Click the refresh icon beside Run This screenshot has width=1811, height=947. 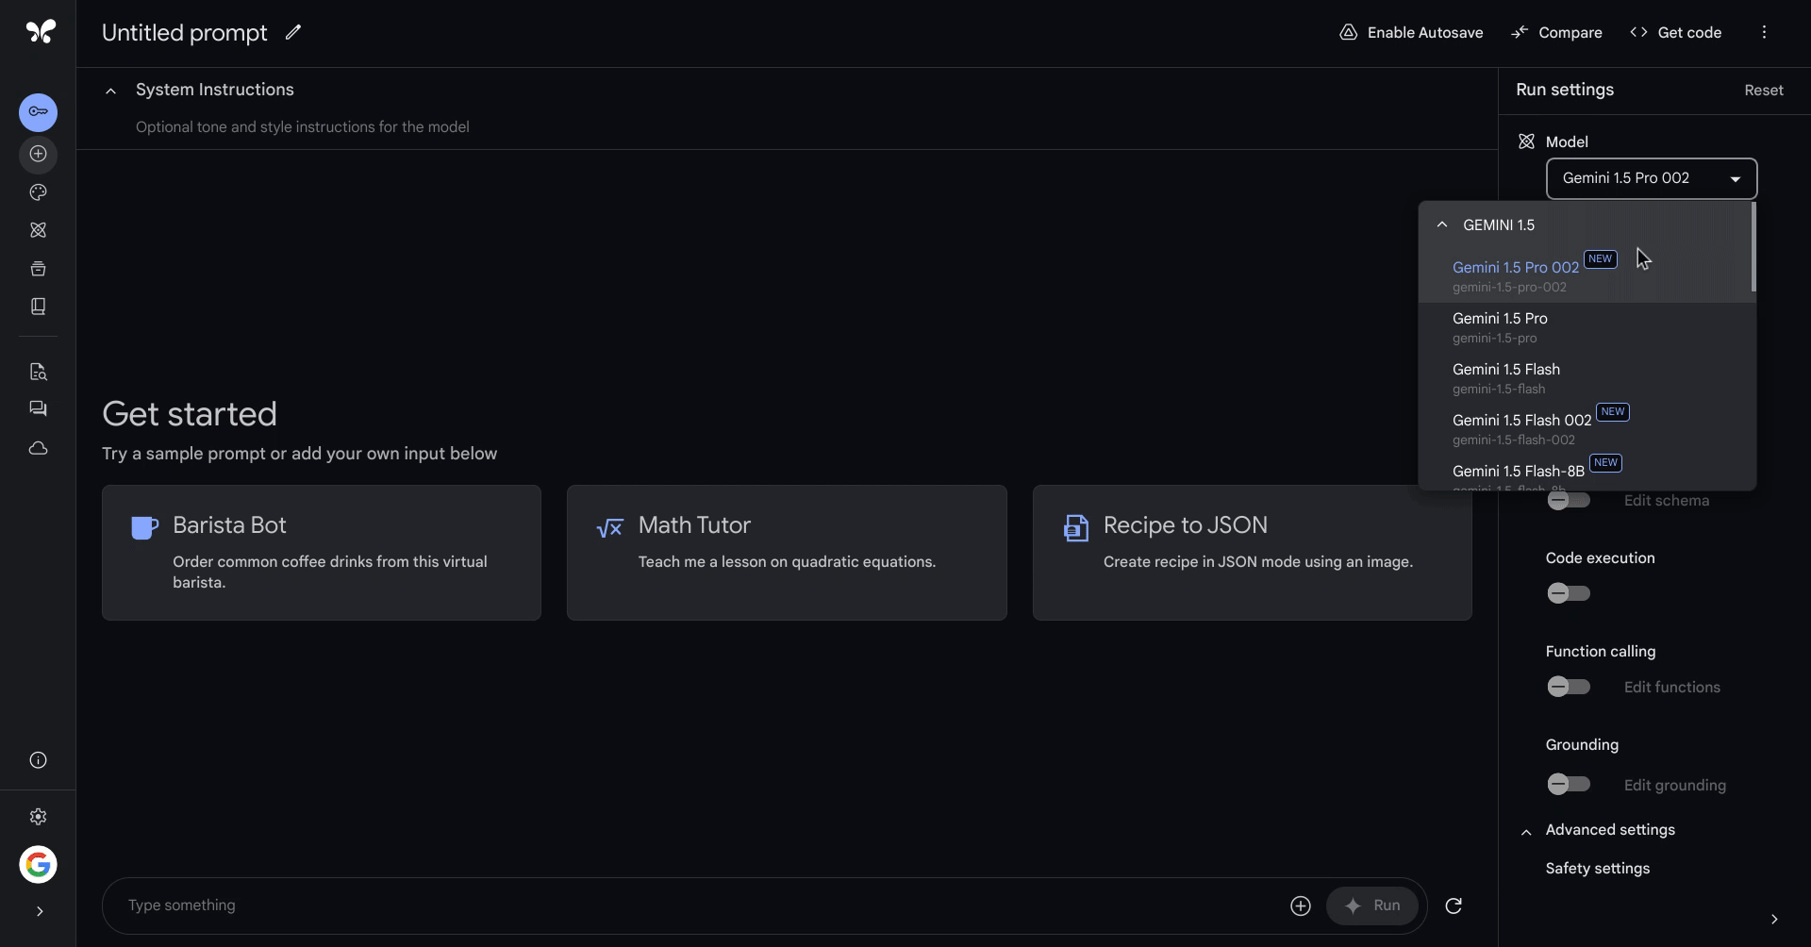(x=1453, y=905)
